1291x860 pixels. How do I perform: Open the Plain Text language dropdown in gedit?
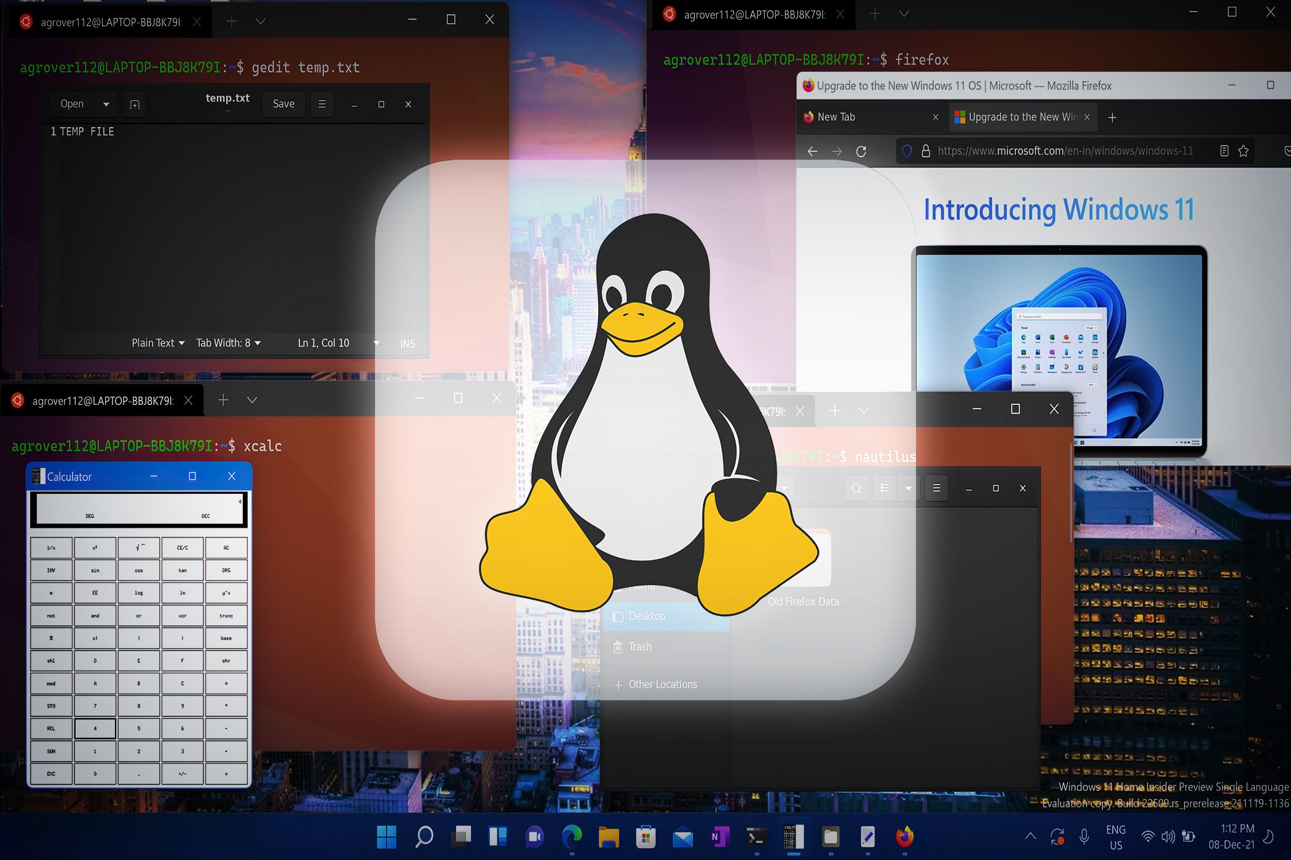tap(157, 343)
